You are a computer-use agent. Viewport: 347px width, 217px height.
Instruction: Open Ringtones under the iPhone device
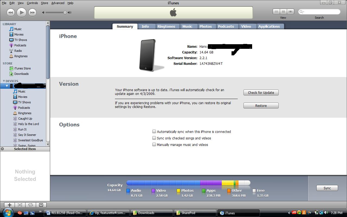[x=25, y=113]
